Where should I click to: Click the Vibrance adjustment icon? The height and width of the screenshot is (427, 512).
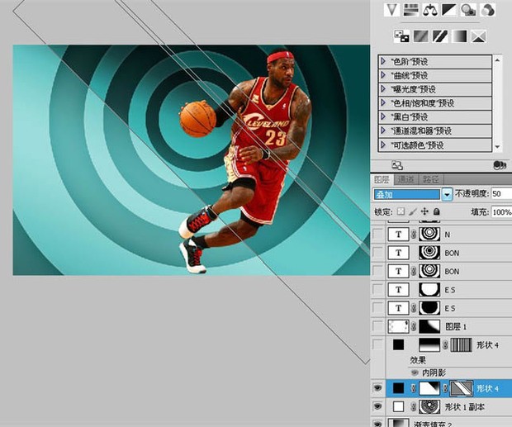(392, 10)
